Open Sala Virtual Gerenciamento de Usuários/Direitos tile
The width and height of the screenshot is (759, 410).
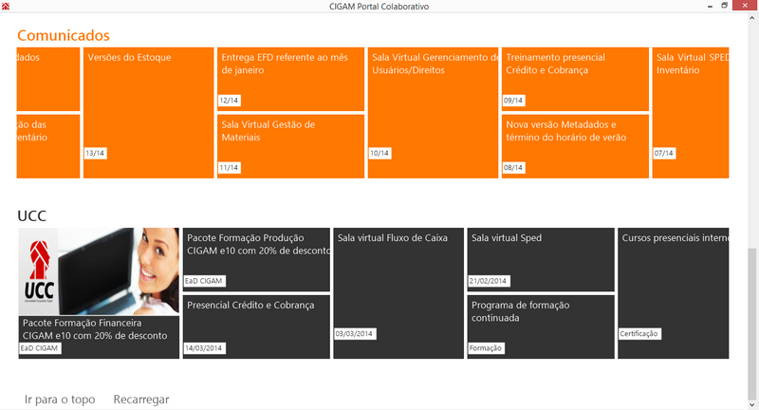(x=433, y=112)
